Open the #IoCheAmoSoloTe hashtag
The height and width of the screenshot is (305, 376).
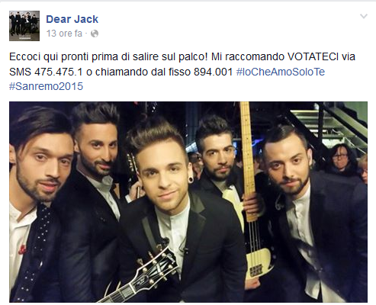pos(281,72)
